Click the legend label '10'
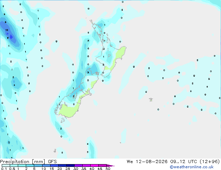Viewport: 221px width, 170px height. tap(44, 169)
